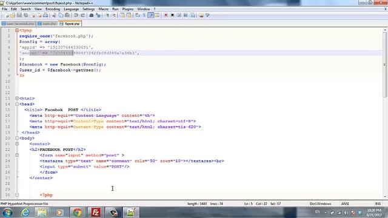This screenshot has width=388, height=218.
Task: Click the Save All toolbar icon
Action: [x=25, y=15]
